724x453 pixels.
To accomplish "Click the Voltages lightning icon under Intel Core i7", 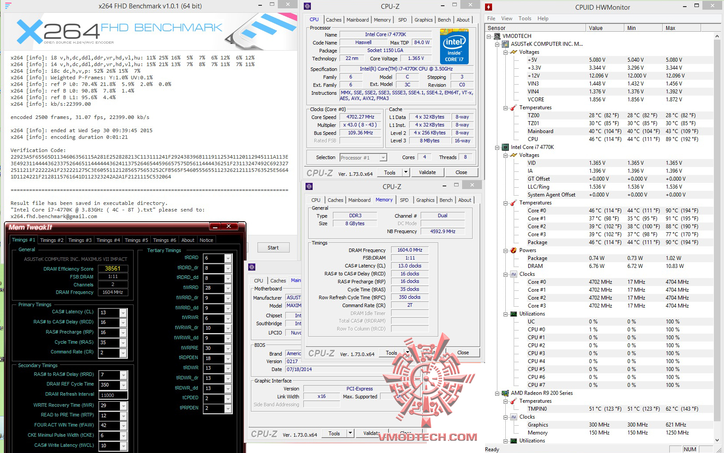I will pos(513,155).
